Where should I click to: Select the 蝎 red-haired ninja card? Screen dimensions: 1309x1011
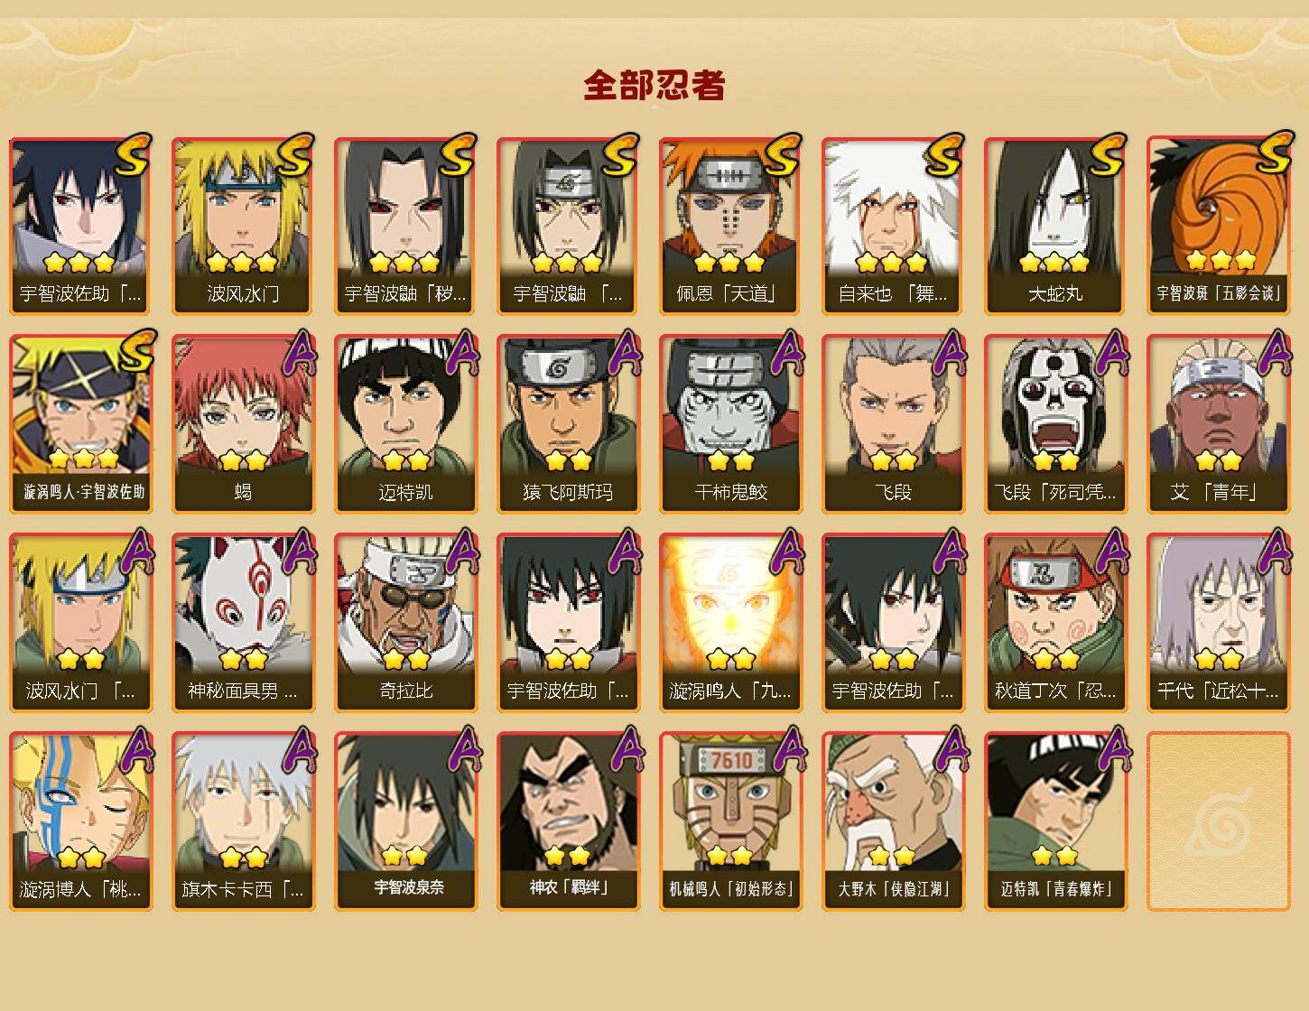pyautogui.click(x=244, y=424)
